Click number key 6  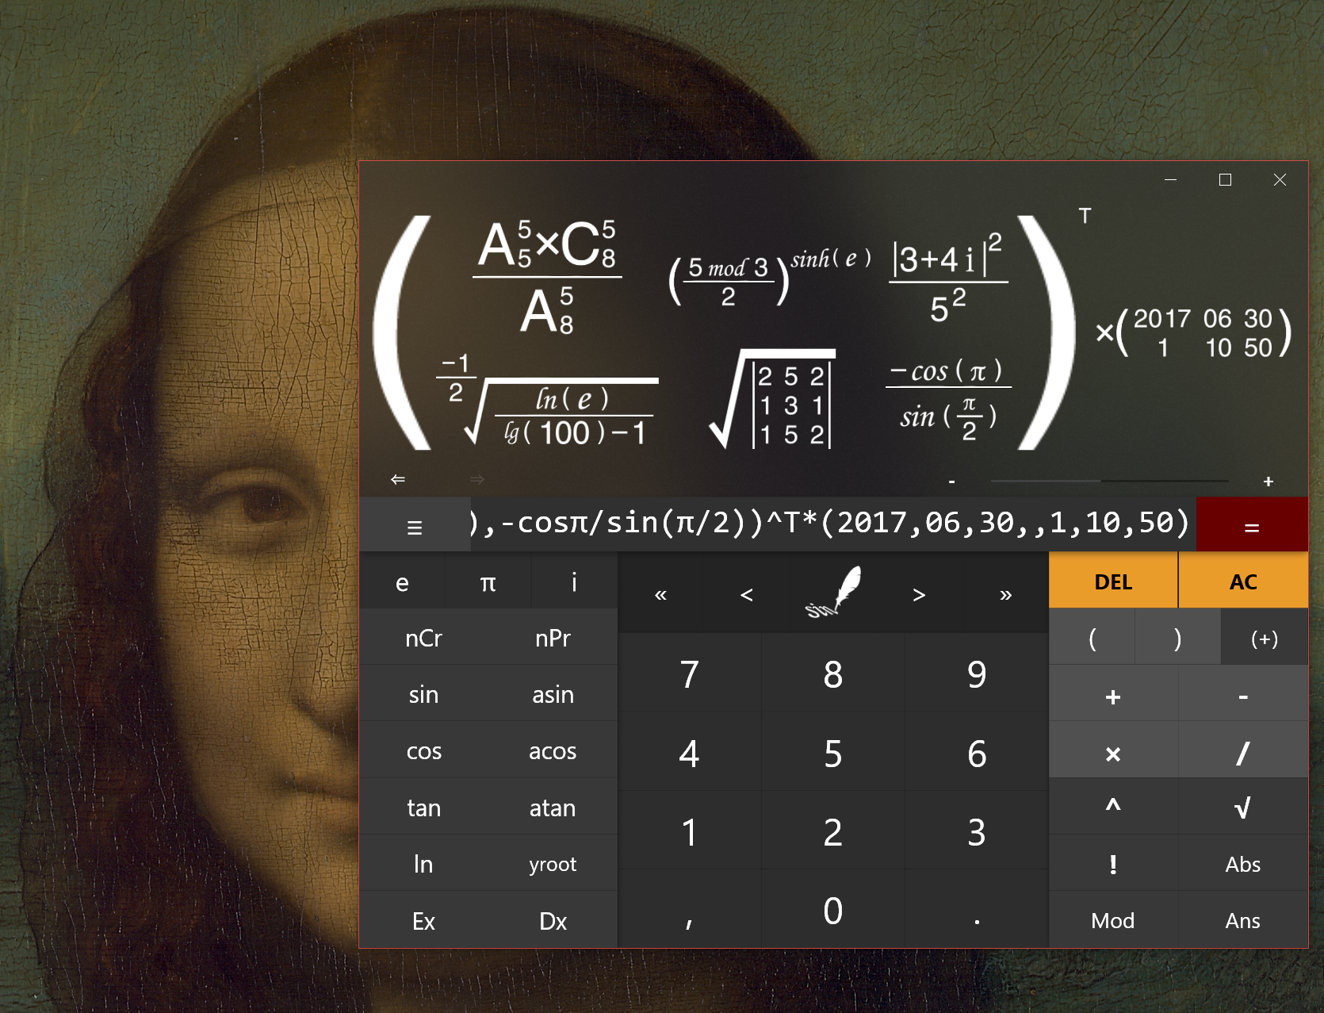pos(977,753)
